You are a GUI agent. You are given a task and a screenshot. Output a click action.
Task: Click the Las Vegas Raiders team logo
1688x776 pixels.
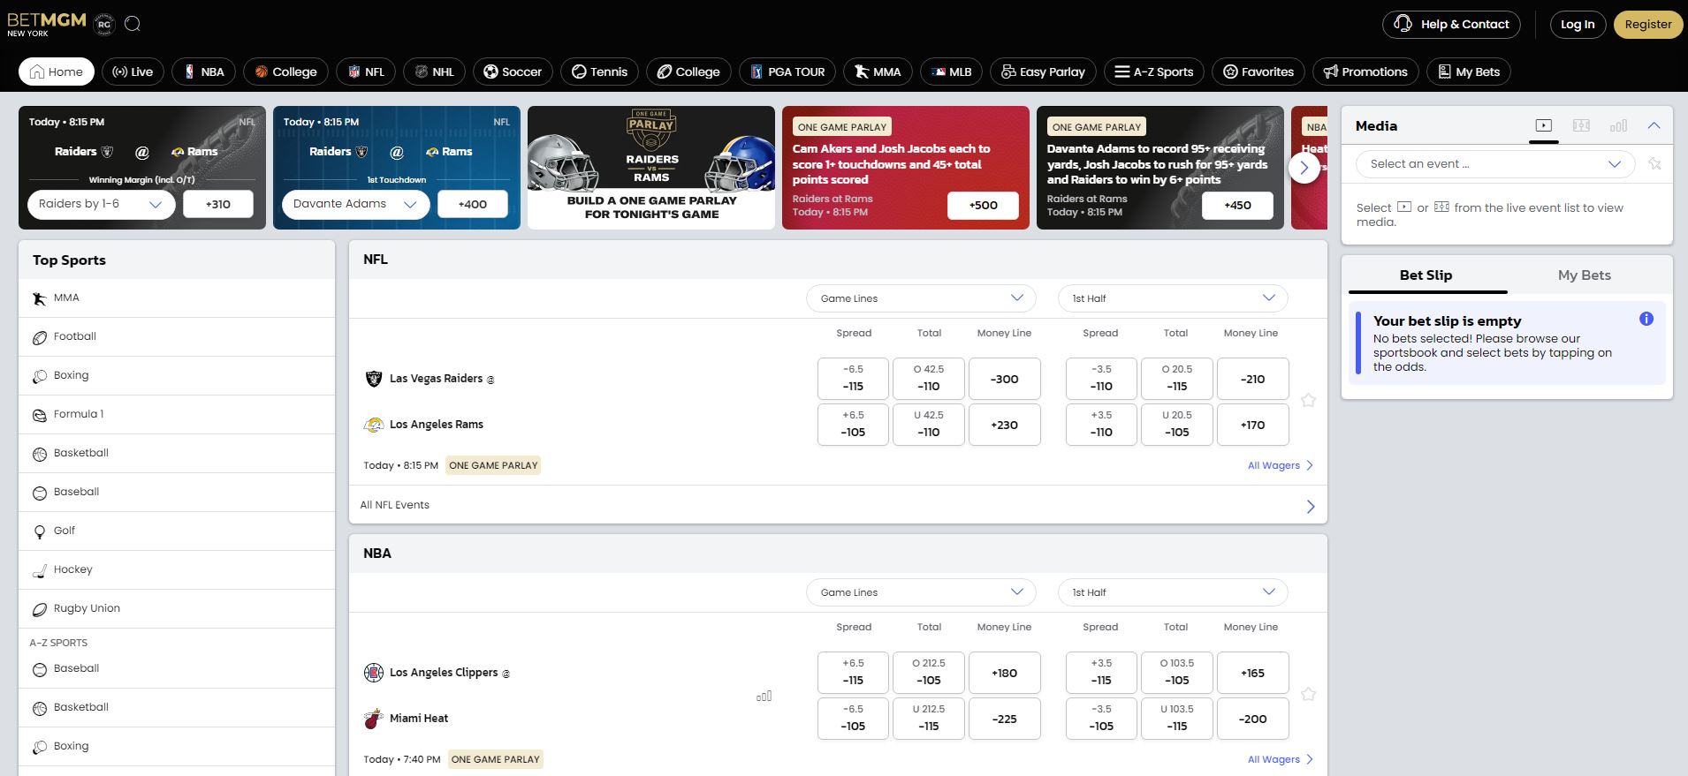pos(374,379)
